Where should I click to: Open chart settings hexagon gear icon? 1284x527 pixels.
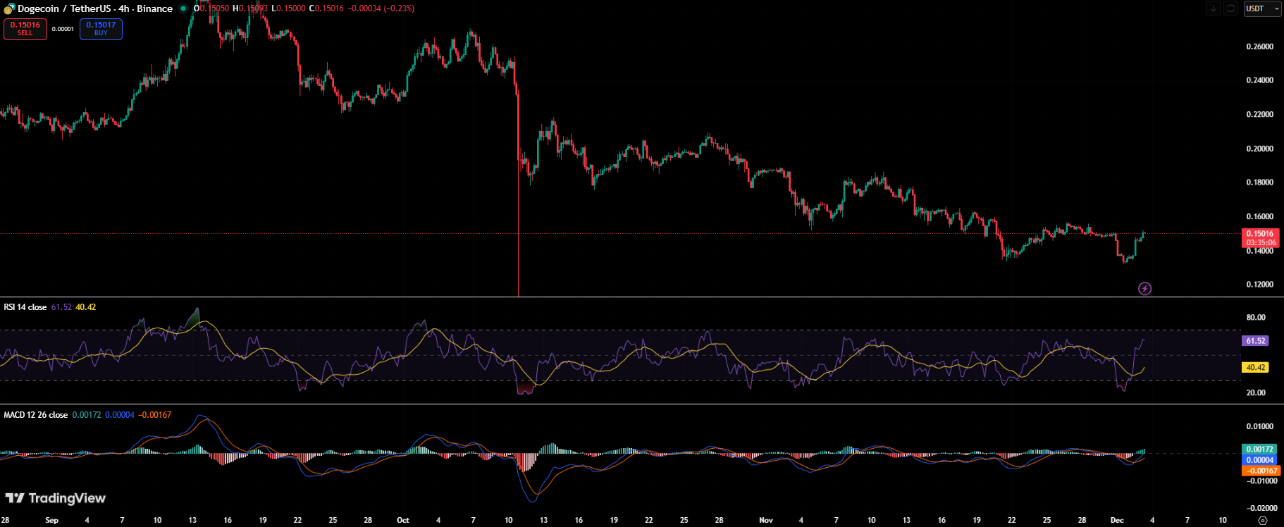[x=1262, y=520]
